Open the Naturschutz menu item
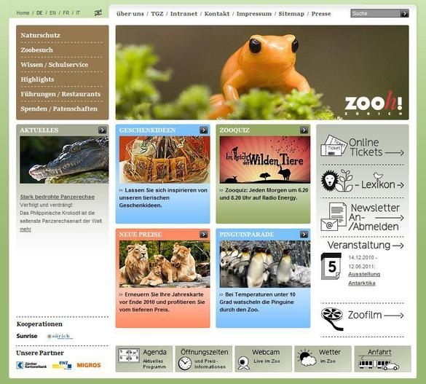The width and height of the screenshot is (426, 384). (41, 35)
